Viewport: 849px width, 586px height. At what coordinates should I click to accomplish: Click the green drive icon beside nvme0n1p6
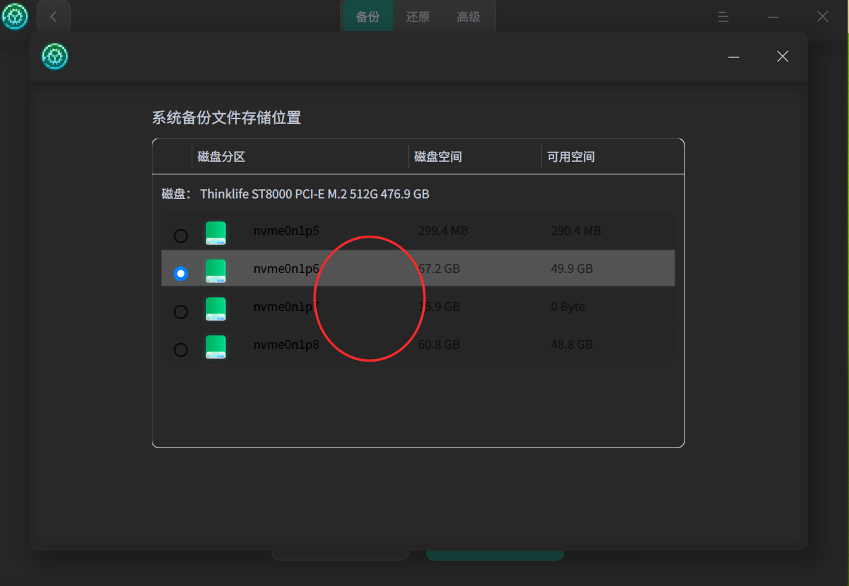tap(215, 271)
